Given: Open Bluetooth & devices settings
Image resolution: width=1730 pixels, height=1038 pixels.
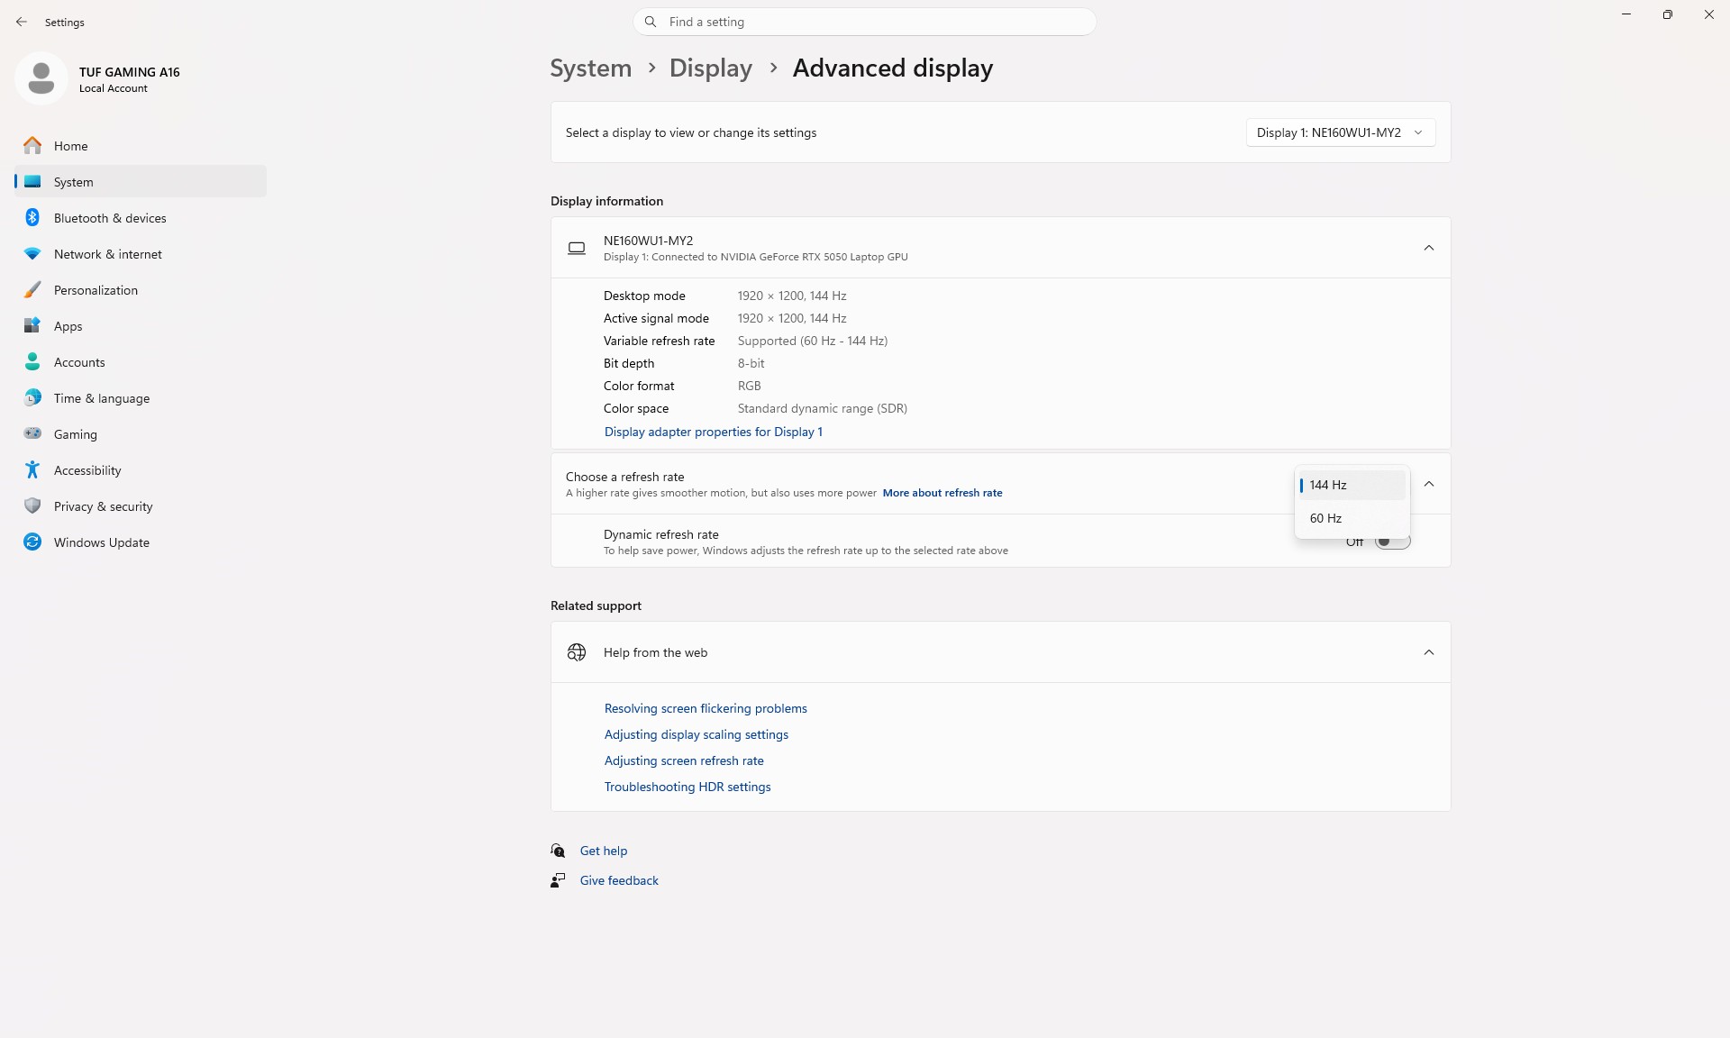Looking at the screenshot, I should (141, 218).
